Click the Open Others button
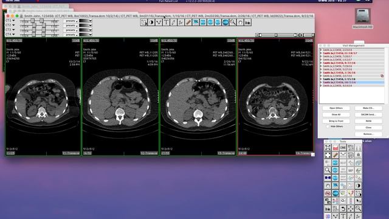Screen dimensions: 389x219 click(336, 108)
